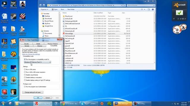This screenshot has height=106, width=190.
Task: Select the Compatibility tab
Action: coord(54,46)
